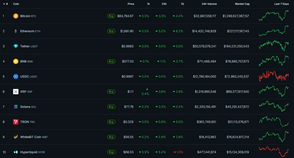Select Bitcoin market cap $1,299,627,367,157

point(236,16)
